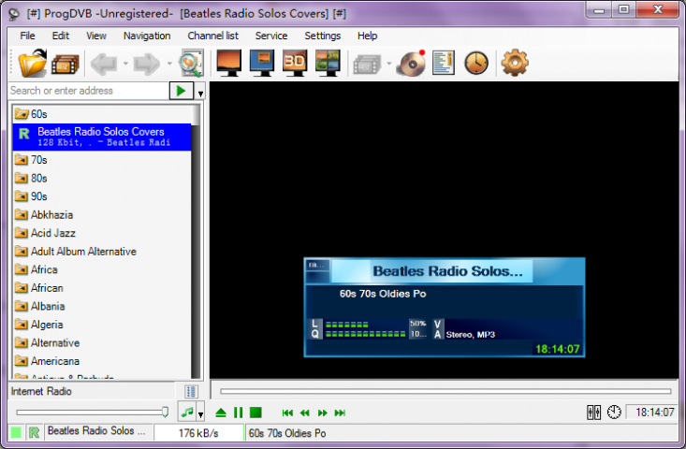The width and height of the screenshot is (686, 449).
Task: Select the Abkhazia folder
Action: pyautogui.click(x=102, y=214)
